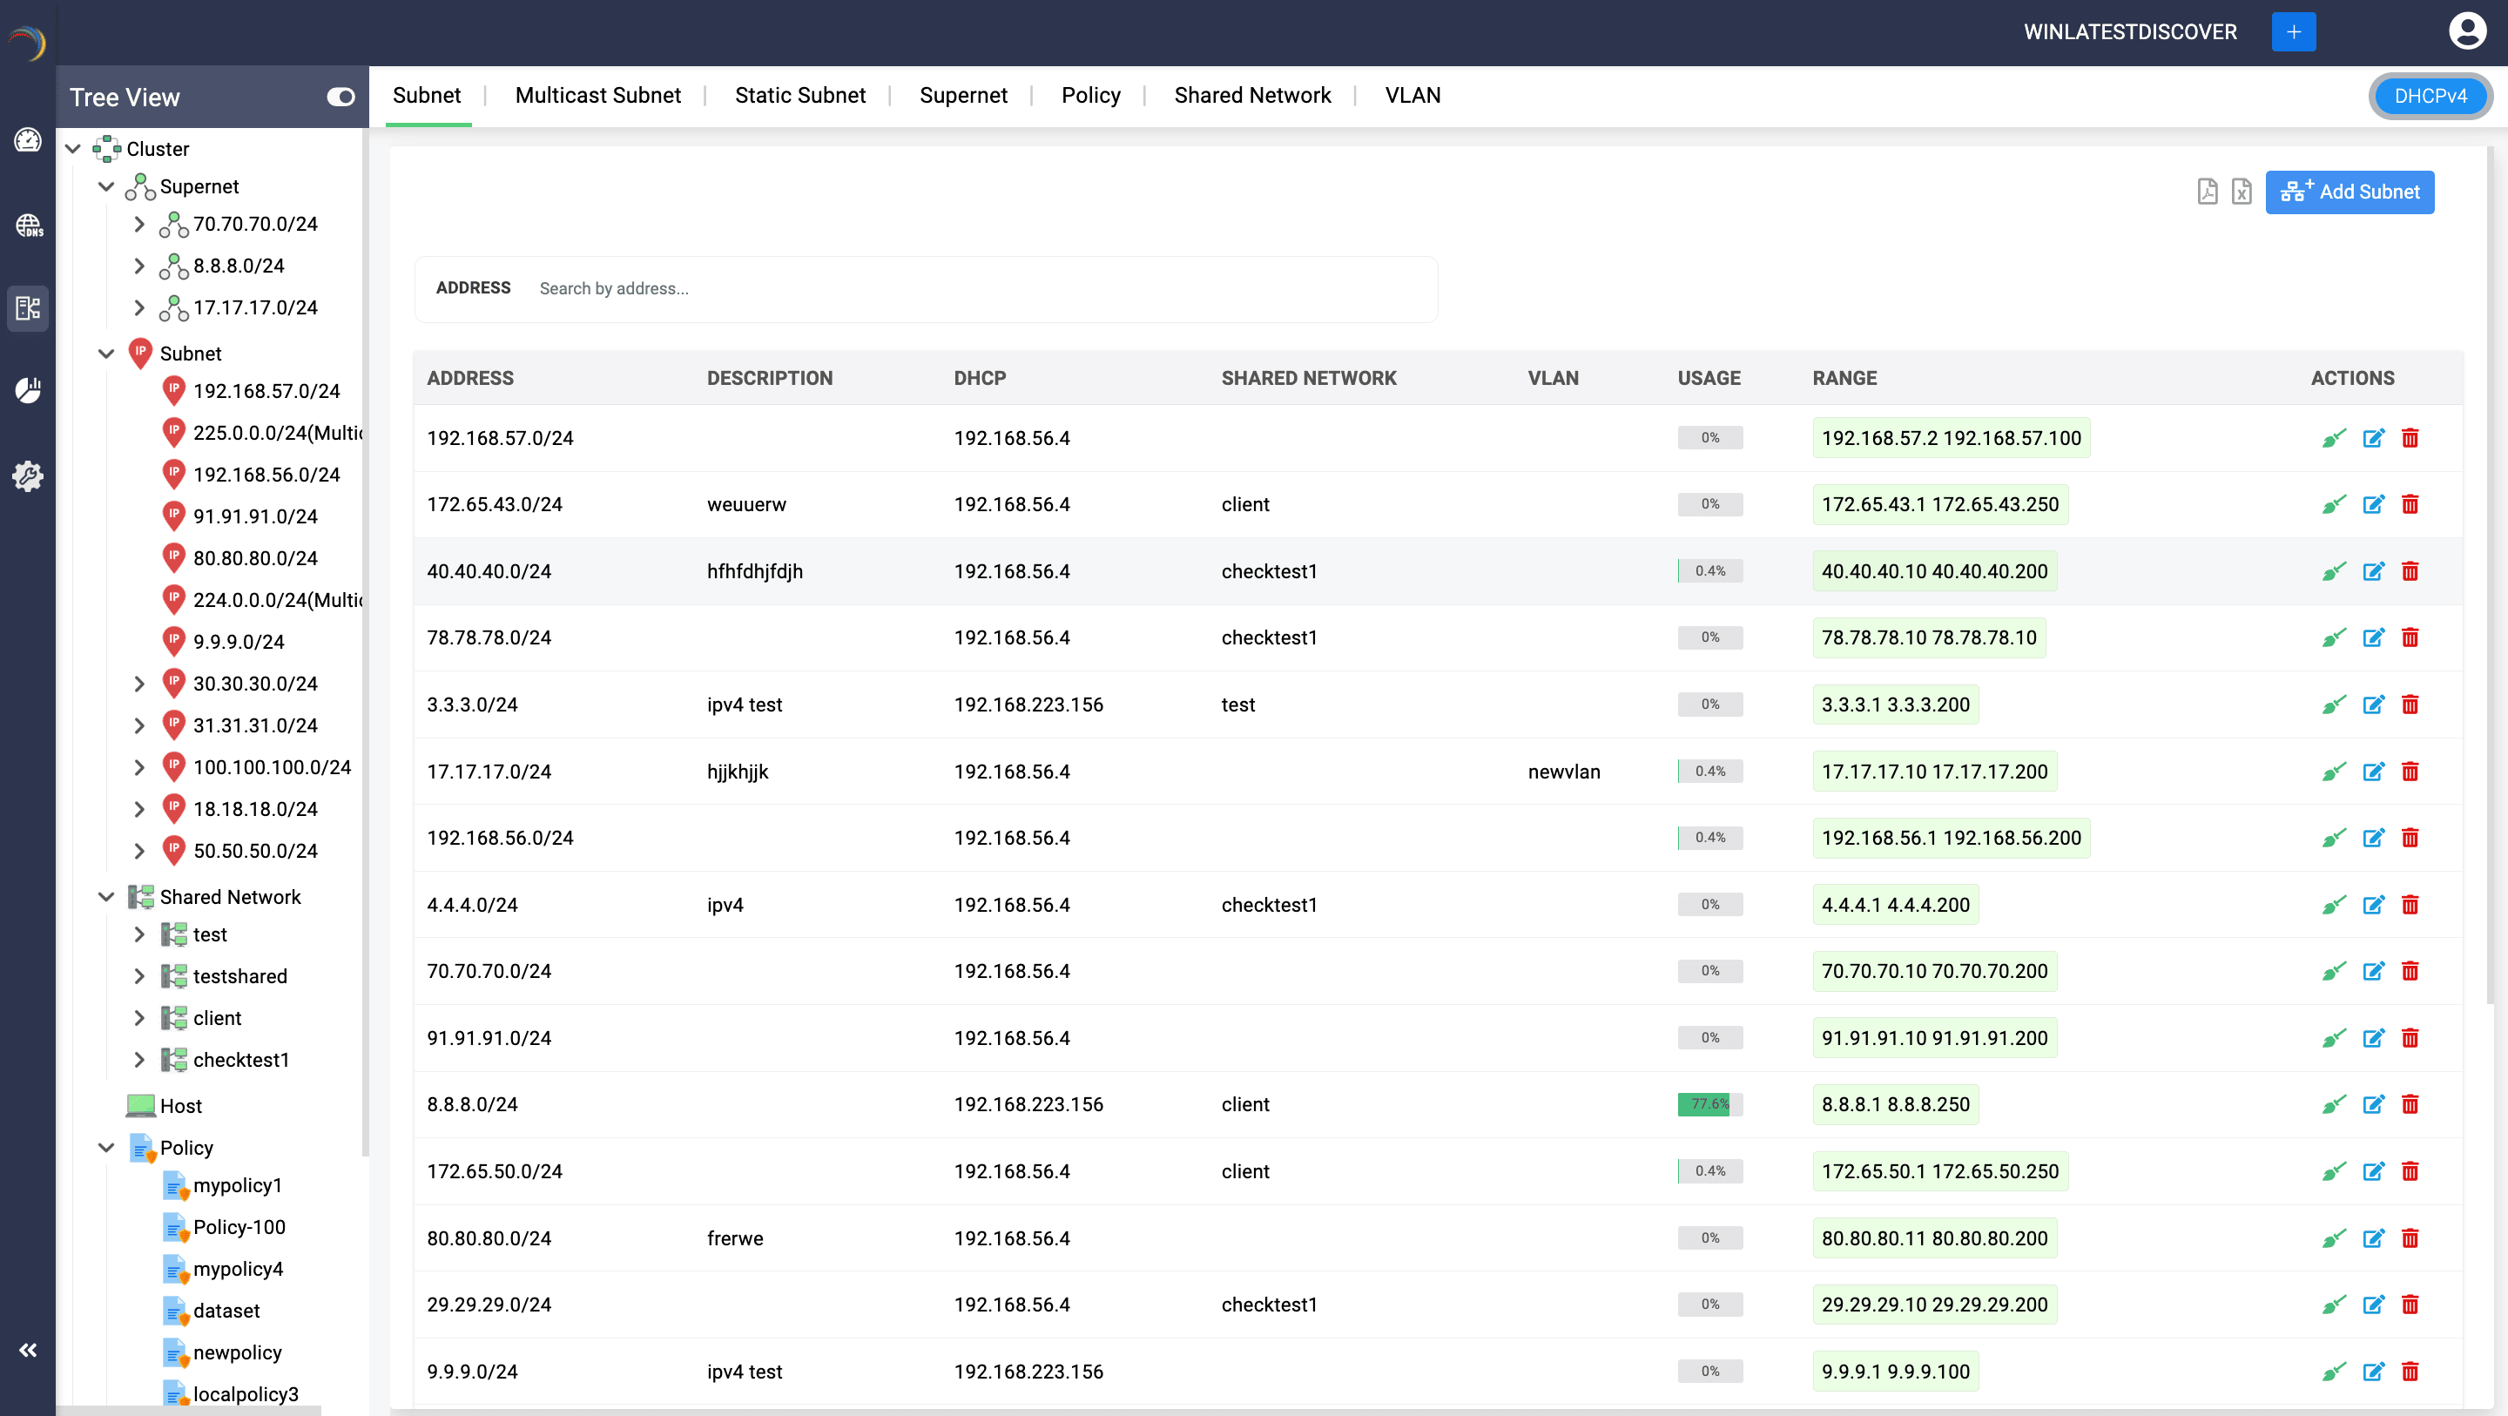The image size is (2508, 1416).
Task: Open settings gear-wrench icon in sidebar
Action: [28, 476]
